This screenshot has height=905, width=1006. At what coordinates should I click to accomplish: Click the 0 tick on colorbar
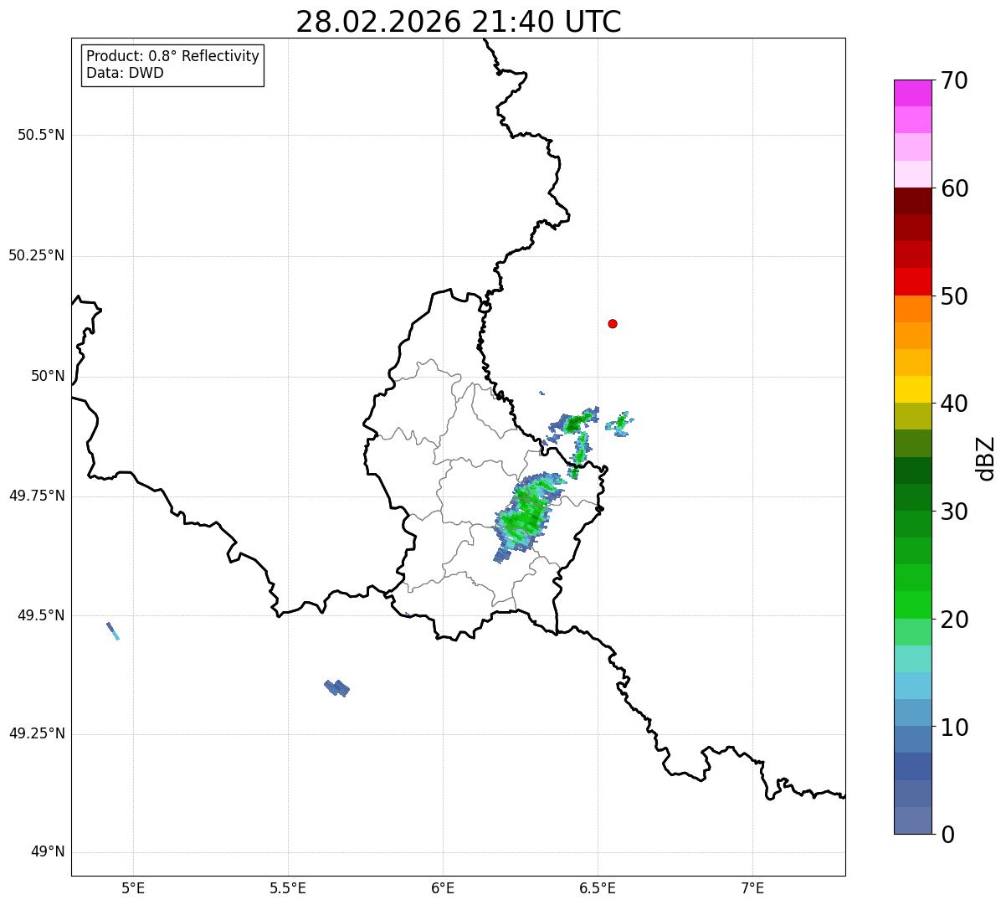[x=947, y=835]
